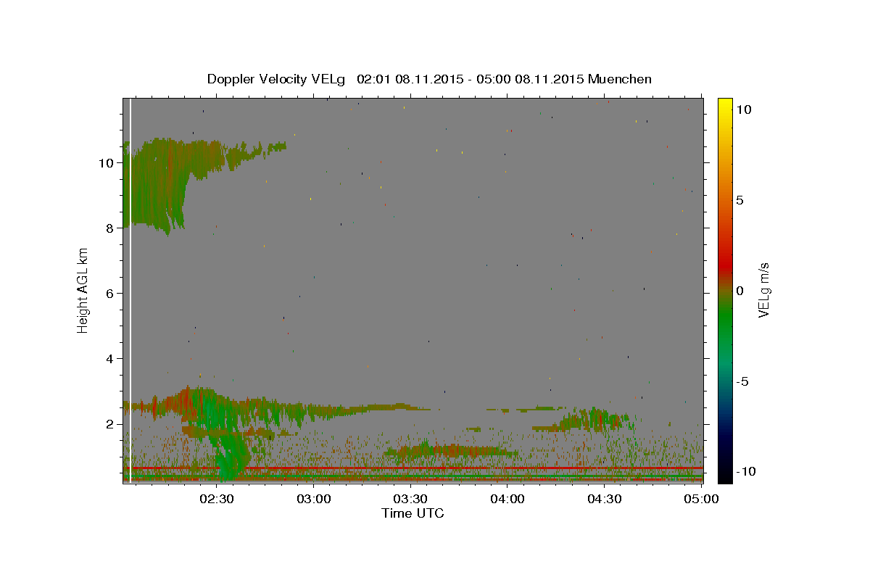The width and height of the screenshot is (870, 580).
Task: Click the colorbar value 5 label
Action: pyautogui.click(x=740, y=200)
